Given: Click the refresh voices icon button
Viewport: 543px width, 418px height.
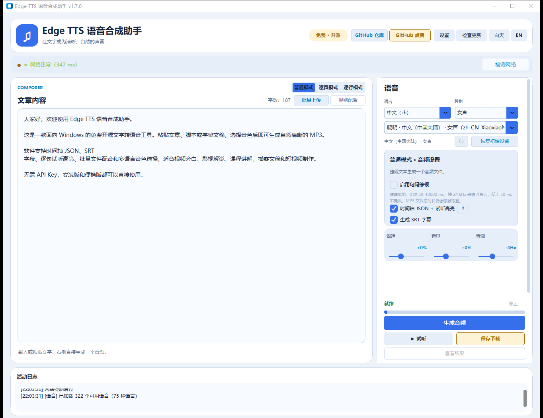Looking at the screenshot, I should (461, 141).
